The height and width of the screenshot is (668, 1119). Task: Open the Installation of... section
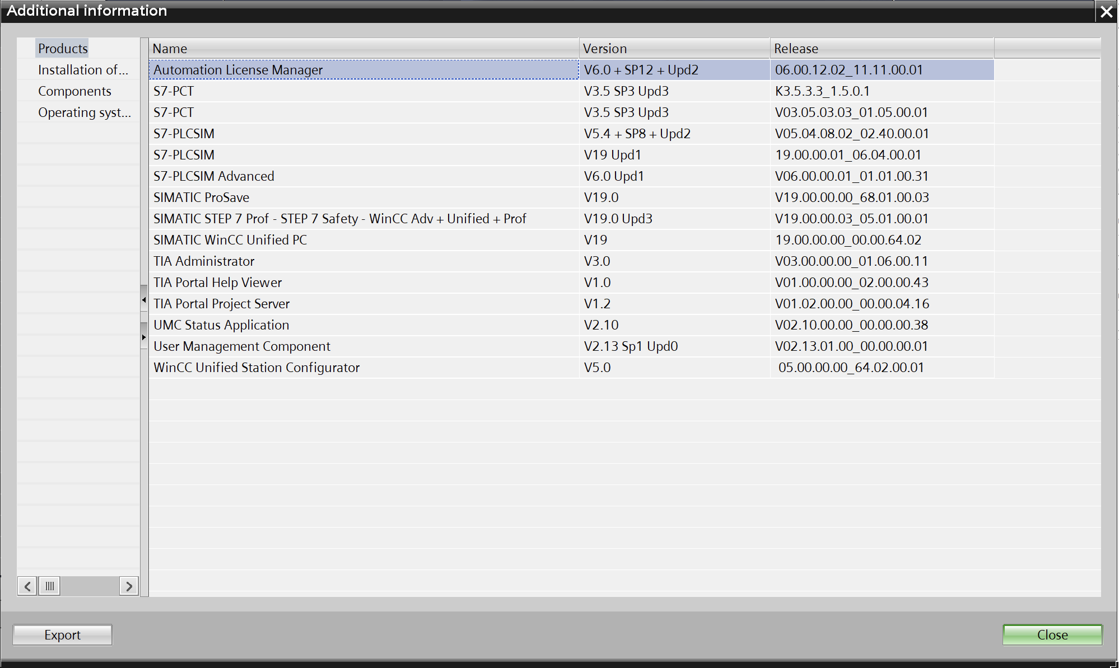pyautogui.click(x=83, y=70)
